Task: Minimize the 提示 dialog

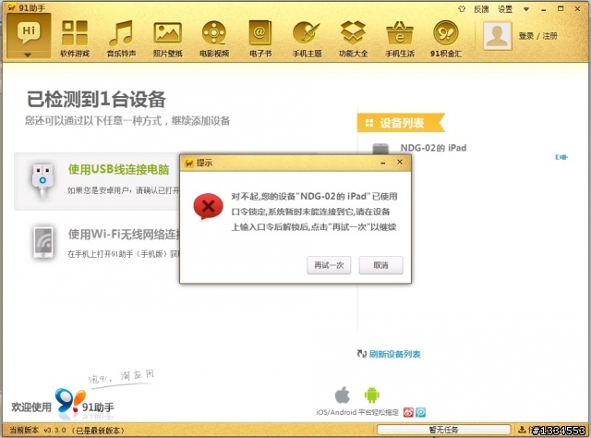Action: (383, 163)
